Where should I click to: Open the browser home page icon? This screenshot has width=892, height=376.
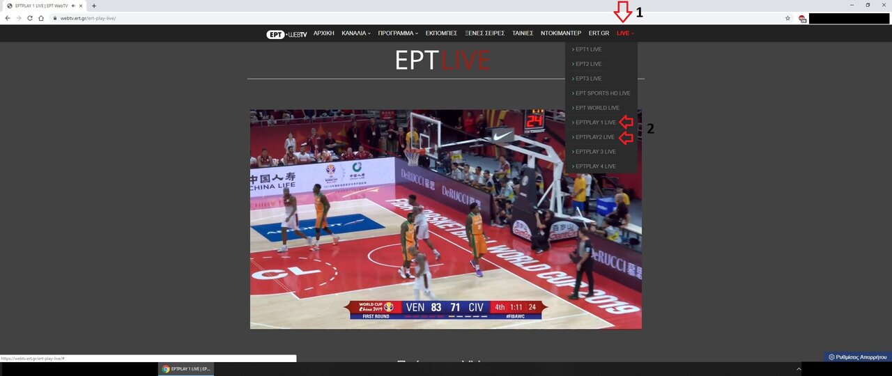pyautogui.click(x=42, y=18)
